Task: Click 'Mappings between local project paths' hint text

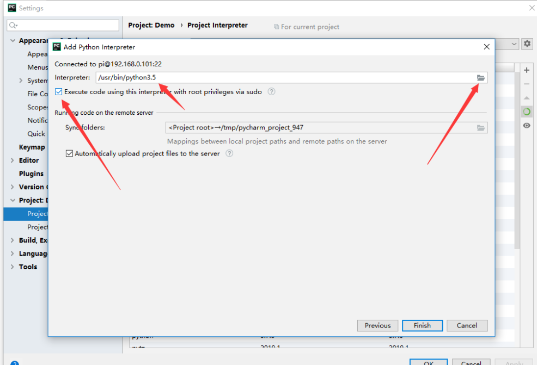Action: click(x=277, y=141)
